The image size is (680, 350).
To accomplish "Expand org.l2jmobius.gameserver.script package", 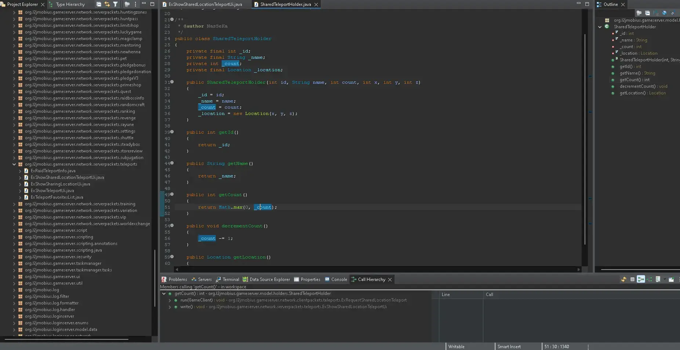I will (x=14, y=230).
